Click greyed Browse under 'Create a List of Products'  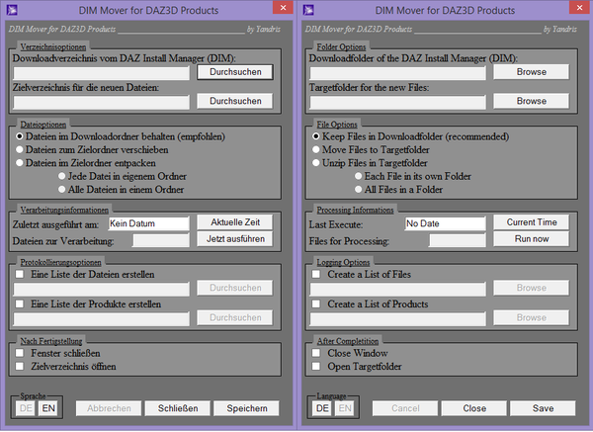(532, 317)
